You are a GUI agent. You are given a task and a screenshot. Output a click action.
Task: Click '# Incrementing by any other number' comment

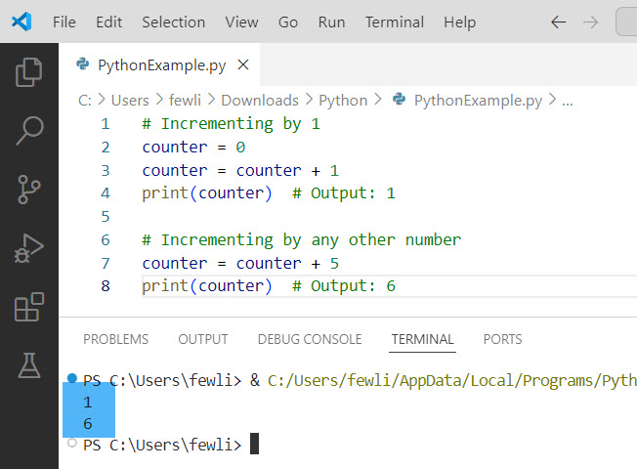tap(302, 239)
